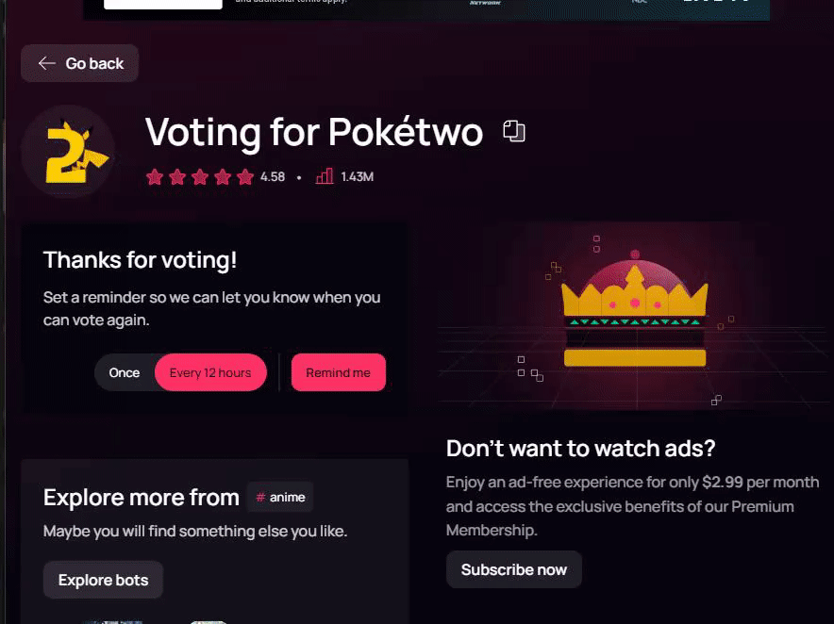Viewport: 834px width, 624px height.
Task: Click the Remind me button
Action: pos(339,372)
